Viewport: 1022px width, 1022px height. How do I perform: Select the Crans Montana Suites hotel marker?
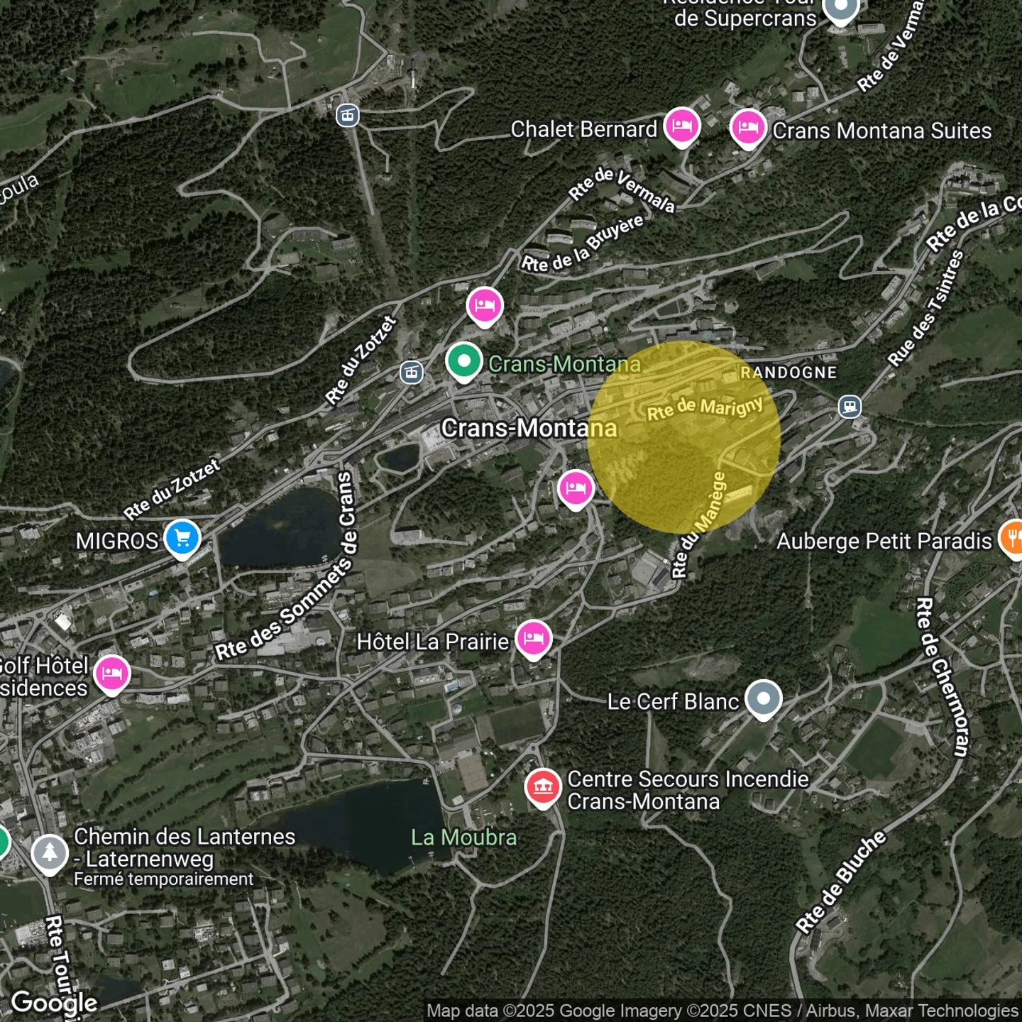tap(748, 128)
